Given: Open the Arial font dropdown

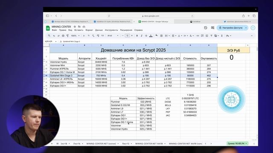Looking at the screenshot, I should coord(113,36).
